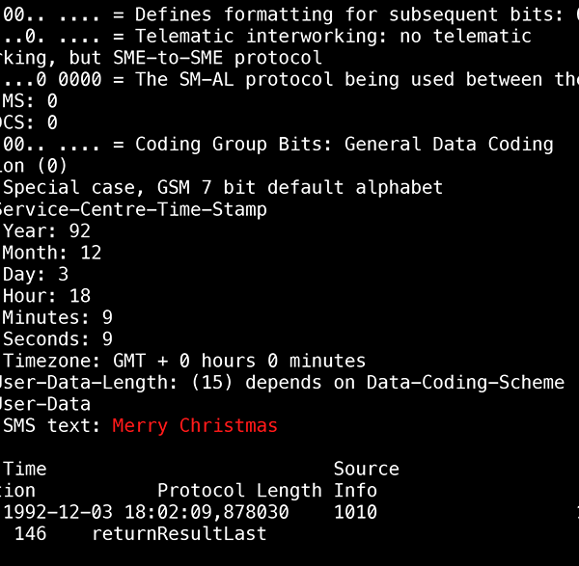Click the Service-Centre-Time-Stamp heading
The width and height of the screenshot is (579, 566).
[x=133, y=209]
